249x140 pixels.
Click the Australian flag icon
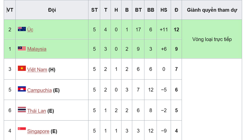22,29
